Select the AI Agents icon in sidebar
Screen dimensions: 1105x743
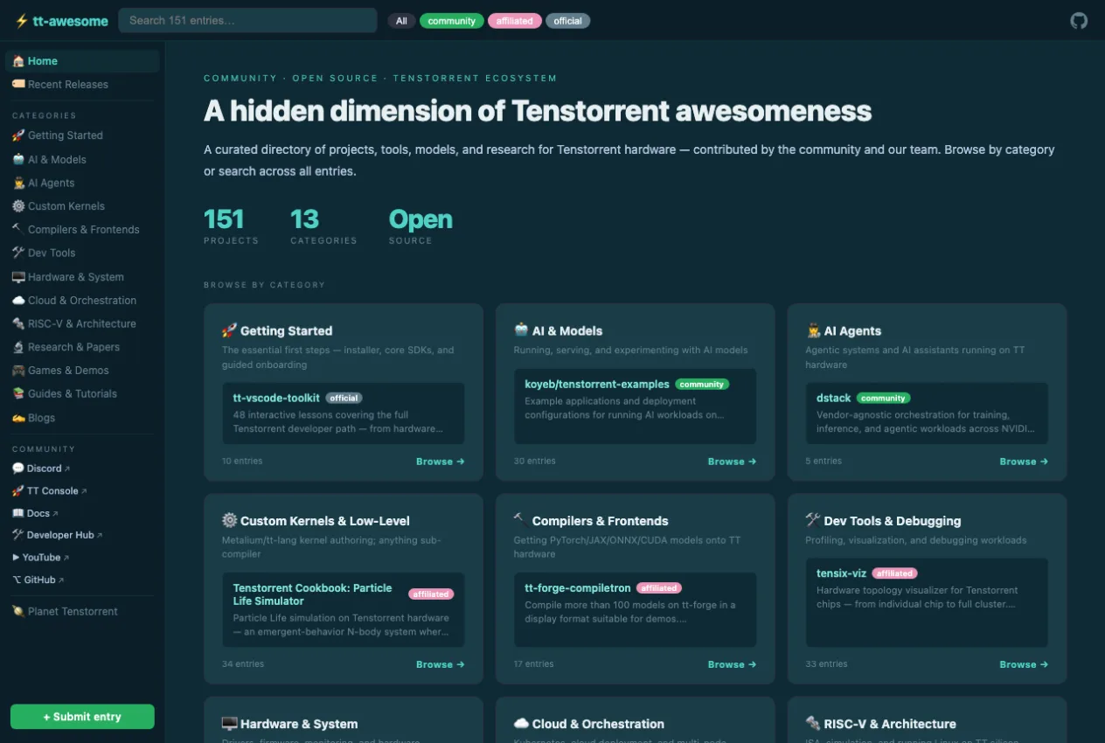[x=18, y=183]
